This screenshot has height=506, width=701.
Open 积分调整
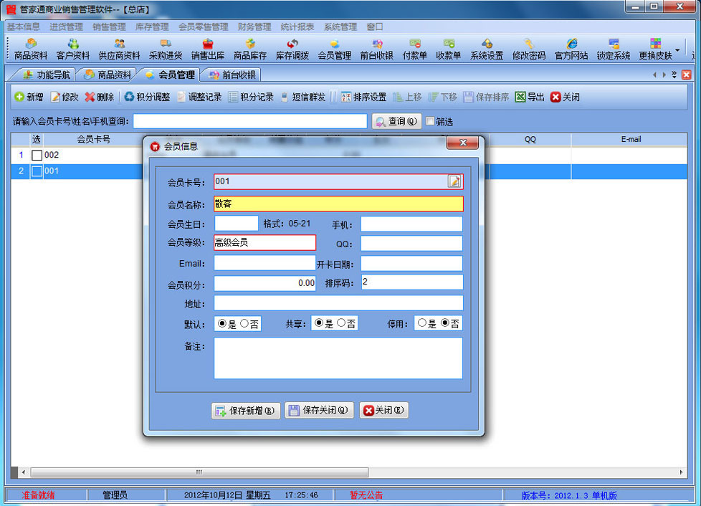click(147, 97)
